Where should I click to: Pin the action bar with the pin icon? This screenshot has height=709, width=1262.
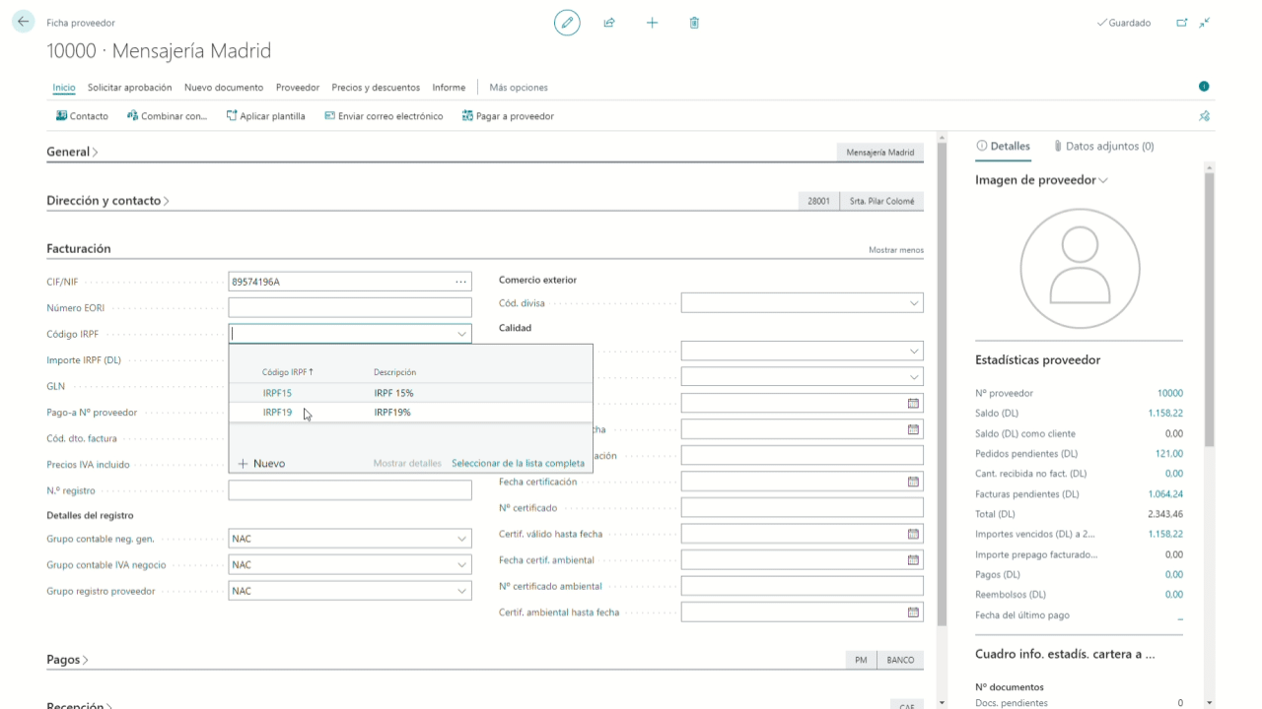tap(1204, 116)
